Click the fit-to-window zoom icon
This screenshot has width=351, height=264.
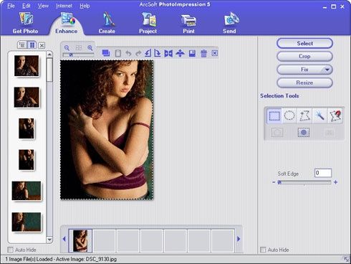[79, 48]
